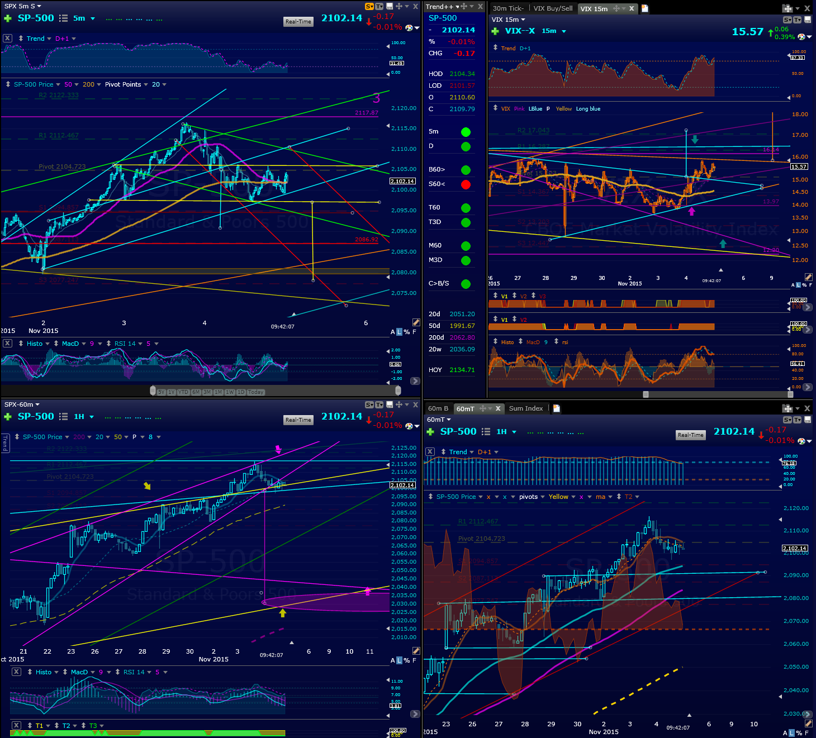Switch to the Sum Index tab

(x=526, y=408)
